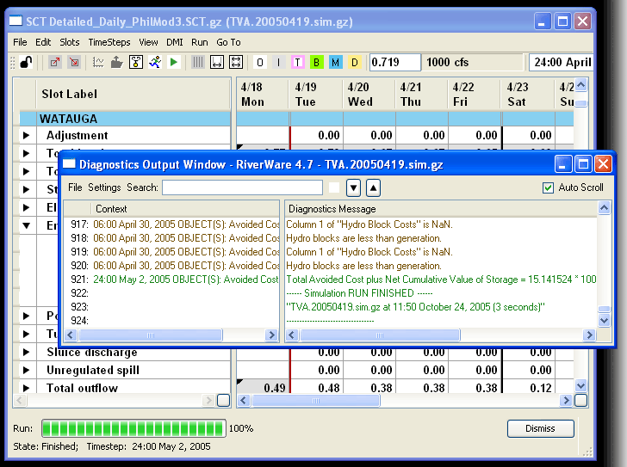Expand the Po slot row

click(x=27, y=316)
